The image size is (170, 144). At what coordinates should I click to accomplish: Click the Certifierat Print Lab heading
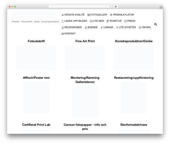[36, 125]
